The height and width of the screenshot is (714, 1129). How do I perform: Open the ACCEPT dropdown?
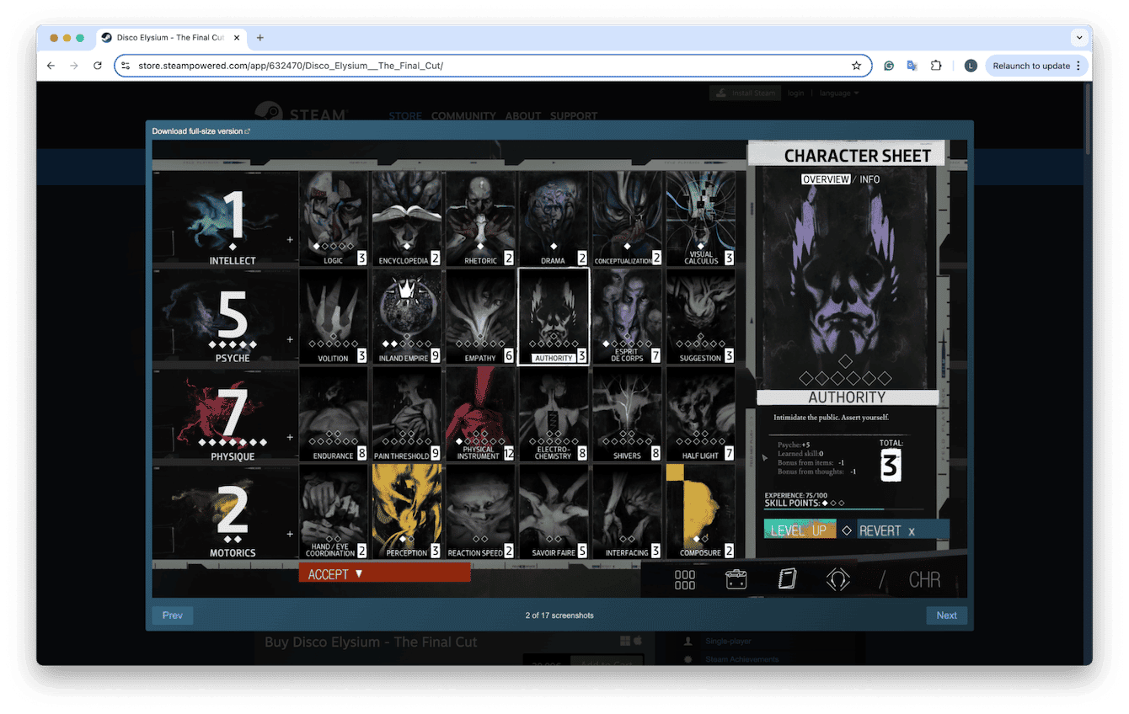point(383,573)
